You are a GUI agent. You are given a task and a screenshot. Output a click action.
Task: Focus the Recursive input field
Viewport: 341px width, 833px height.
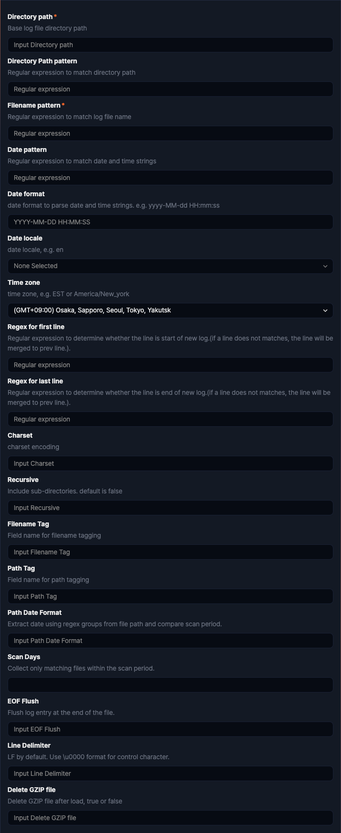pyautogui.click(x=170, y=507)
